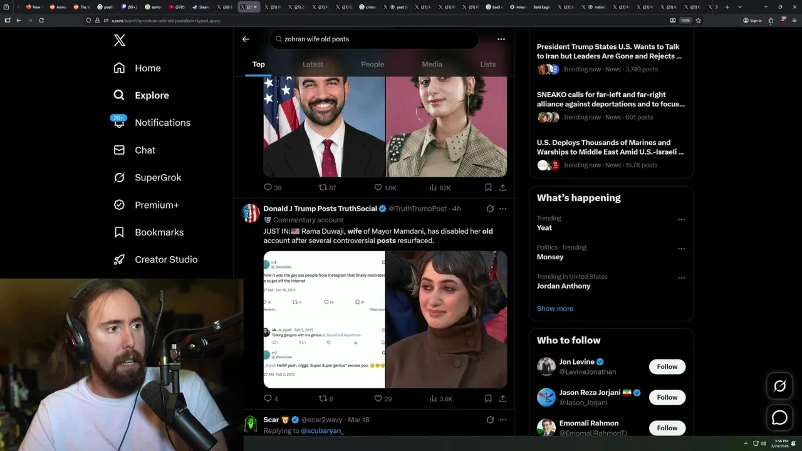
Task: Reply to the post with 38 replies
Action: [273, 187]
